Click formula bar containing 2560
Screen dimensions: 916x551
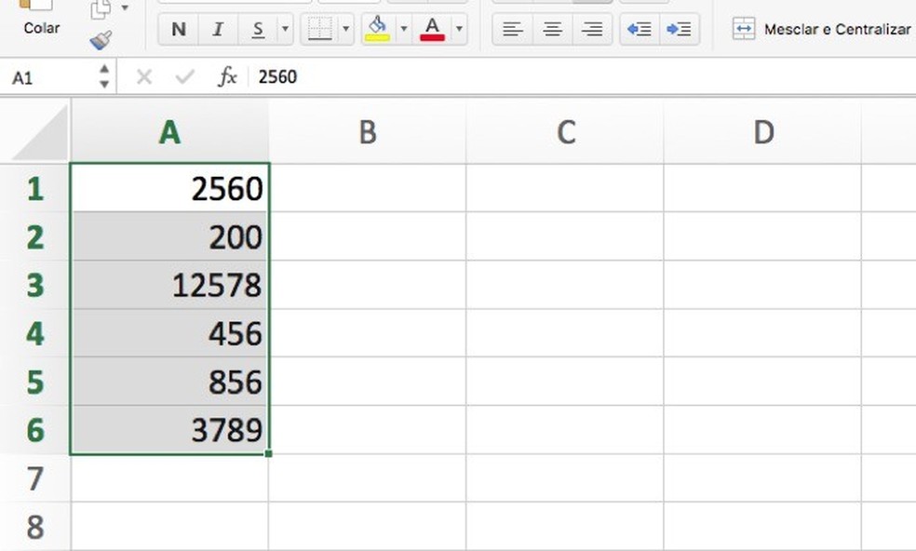(585, 76)
